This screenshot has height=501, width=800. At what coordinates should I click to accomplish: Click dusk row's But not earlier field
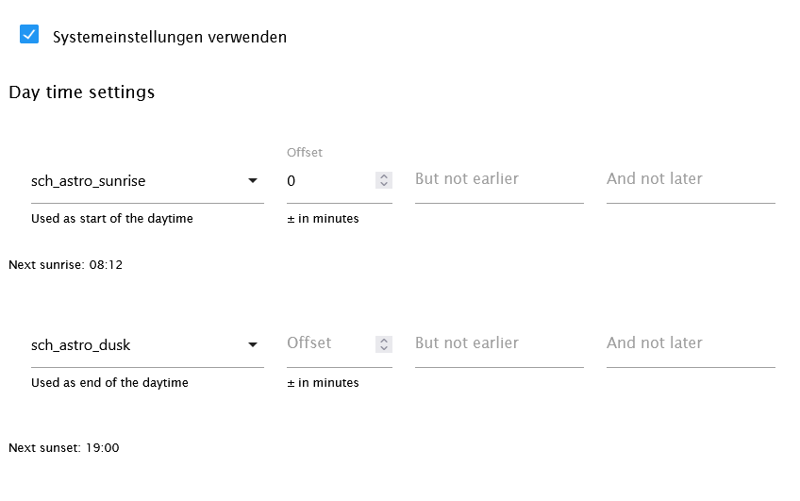pyautogui.click(x=499, y=344)
